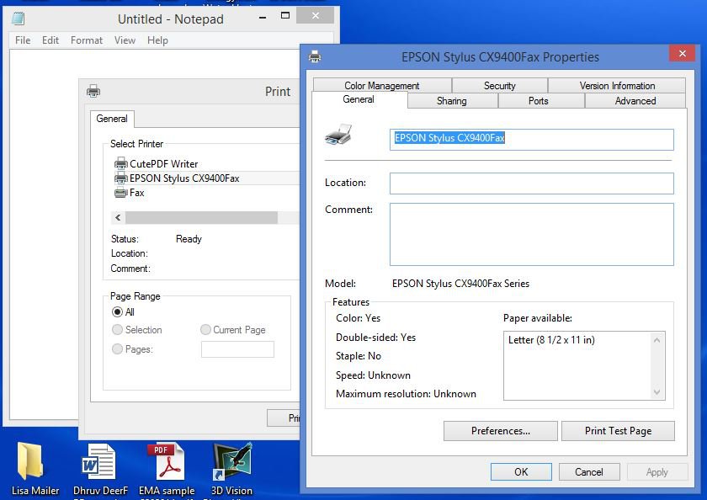This screenshot has height=500, width=707.
Task: Click the CutePDF Writer printer icon
Action: pos(120,163)
